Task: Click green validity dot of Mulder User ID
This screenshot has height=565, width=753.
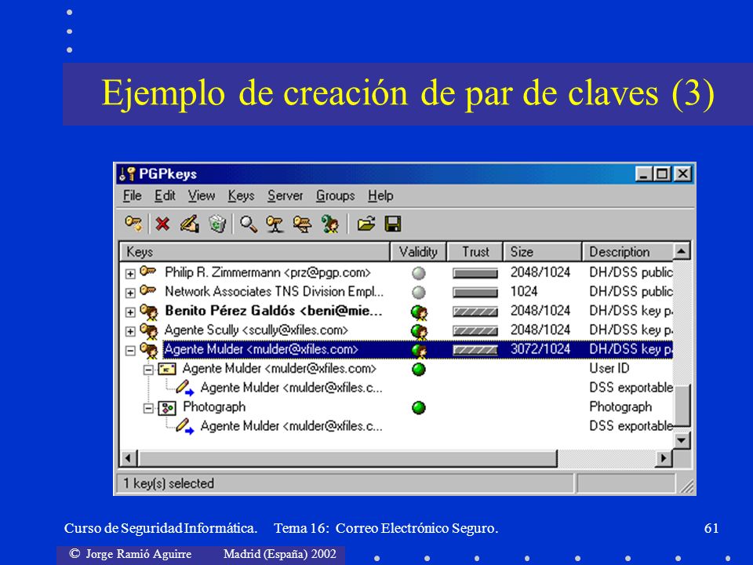Action: pos(419,370)
